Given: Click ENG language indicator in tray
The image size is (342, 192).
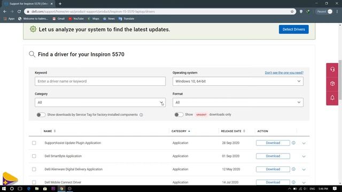Looking at the screenshot, I should [x=312, y=189].
